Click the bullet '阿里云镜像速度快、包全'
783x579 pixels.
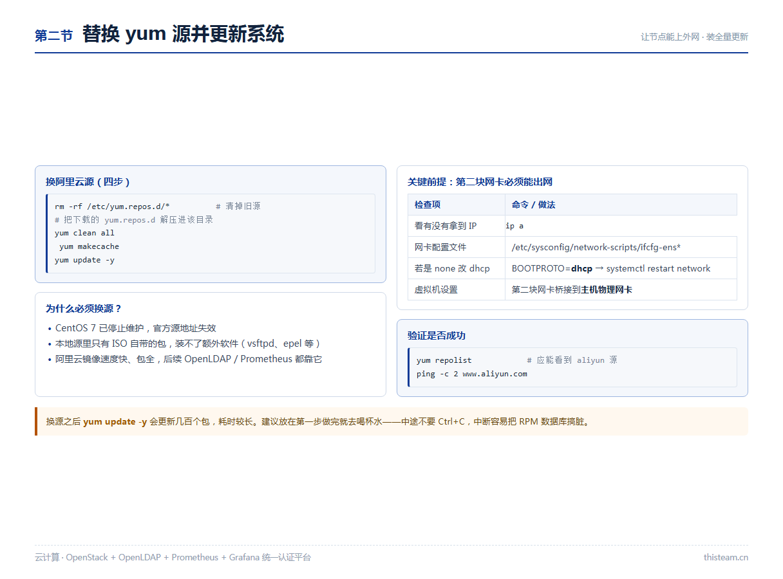189,359
